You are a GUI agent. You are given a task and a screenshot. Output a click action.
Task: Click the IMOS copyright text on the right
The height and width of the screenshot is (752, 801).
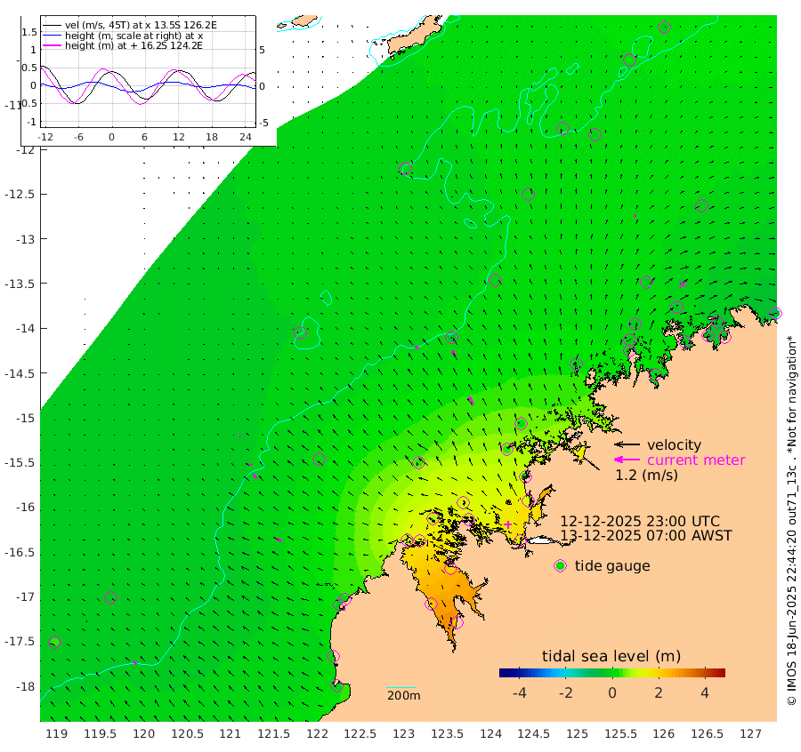click(x=791, y=520)
